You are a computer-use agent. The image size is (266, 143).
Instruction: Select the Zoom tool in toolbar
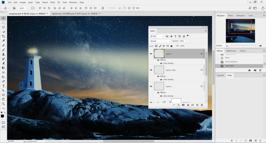point(3,104)
